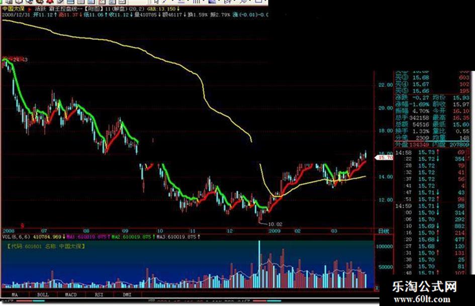475x306 pixels.
Task: Click the 10.02 lowest price annotation
Action: pyautogui.click(x=275, y=224)
